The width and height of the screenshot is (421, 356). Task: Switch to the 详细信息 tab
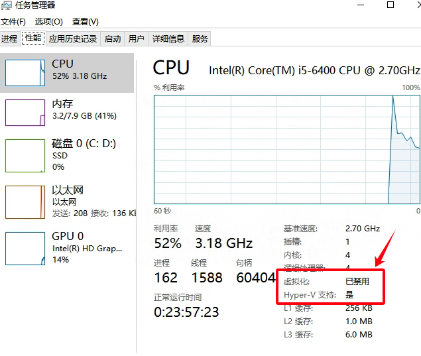(168, 39)
